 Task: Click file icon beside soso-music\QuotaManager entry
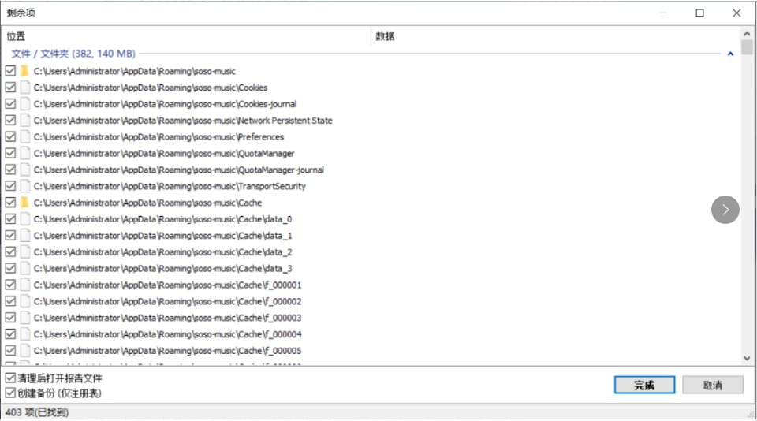point(25,153)
